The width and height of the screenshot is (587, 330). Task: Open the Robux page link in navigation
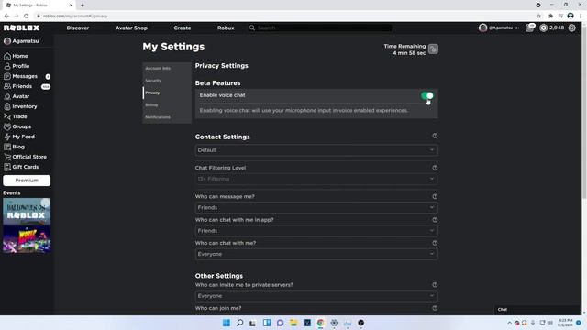pyautogui.click(x=226, y=27)
